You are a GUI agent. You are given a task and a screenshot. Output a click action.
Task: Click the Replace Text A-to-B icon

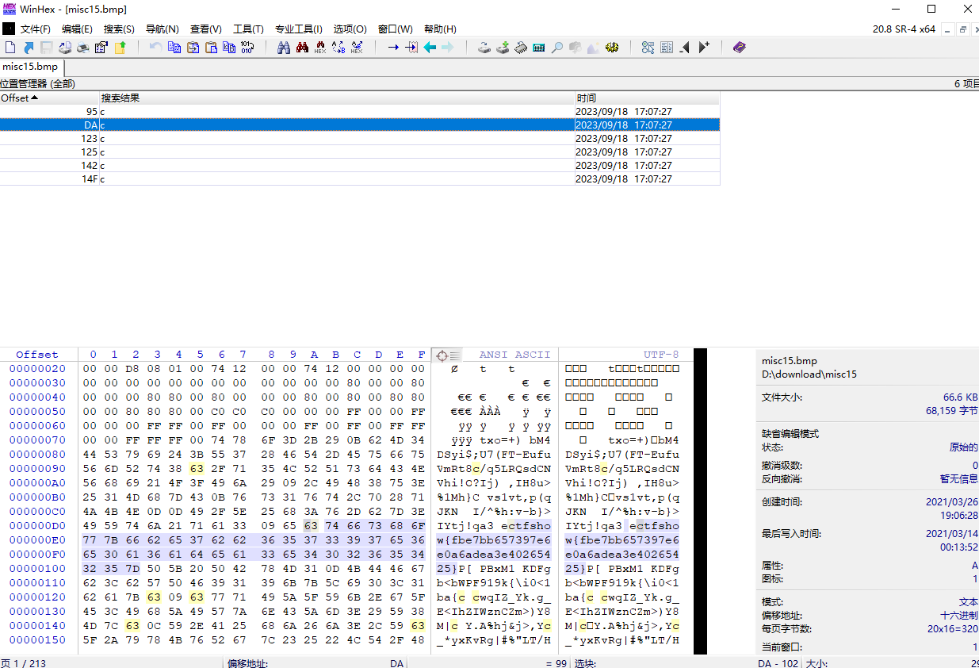point(338,48)
